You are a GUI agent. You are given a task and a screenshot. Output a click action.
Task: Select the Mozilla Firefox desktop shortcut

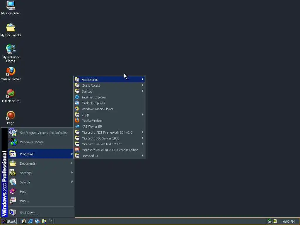[x=11, y=74]
